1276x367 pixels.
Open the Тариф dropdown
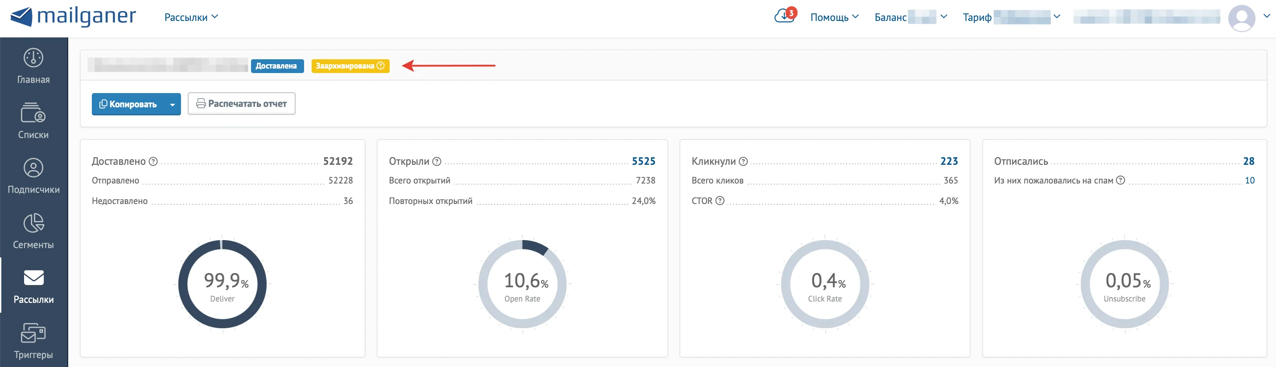[x=1011, y=17]
